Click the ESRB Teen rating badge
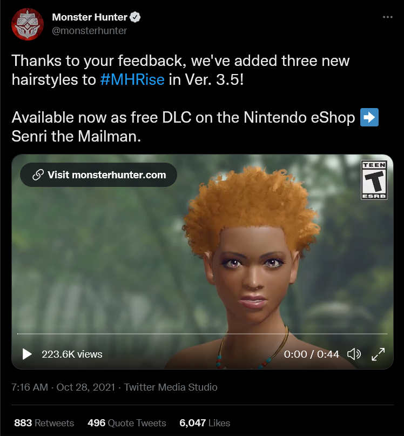The image size is (404, 436). 374,180
